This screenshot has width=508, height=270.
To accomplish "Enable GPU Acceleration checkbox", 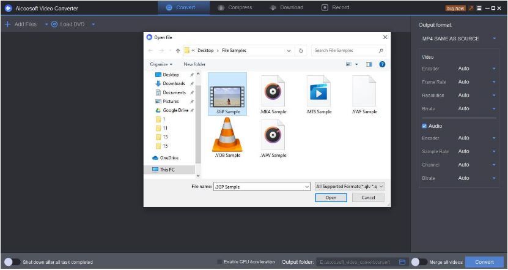I will pyautogui.click(x=220, y=262).
